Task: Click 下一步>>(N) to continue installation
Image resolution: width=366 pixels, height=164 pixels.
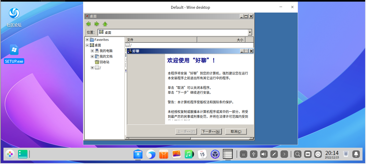Action: tap(211, 131)
